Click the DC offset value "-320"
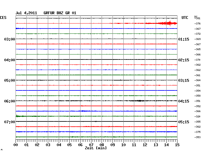Screen dimensions: 202x153 [198, 116]
